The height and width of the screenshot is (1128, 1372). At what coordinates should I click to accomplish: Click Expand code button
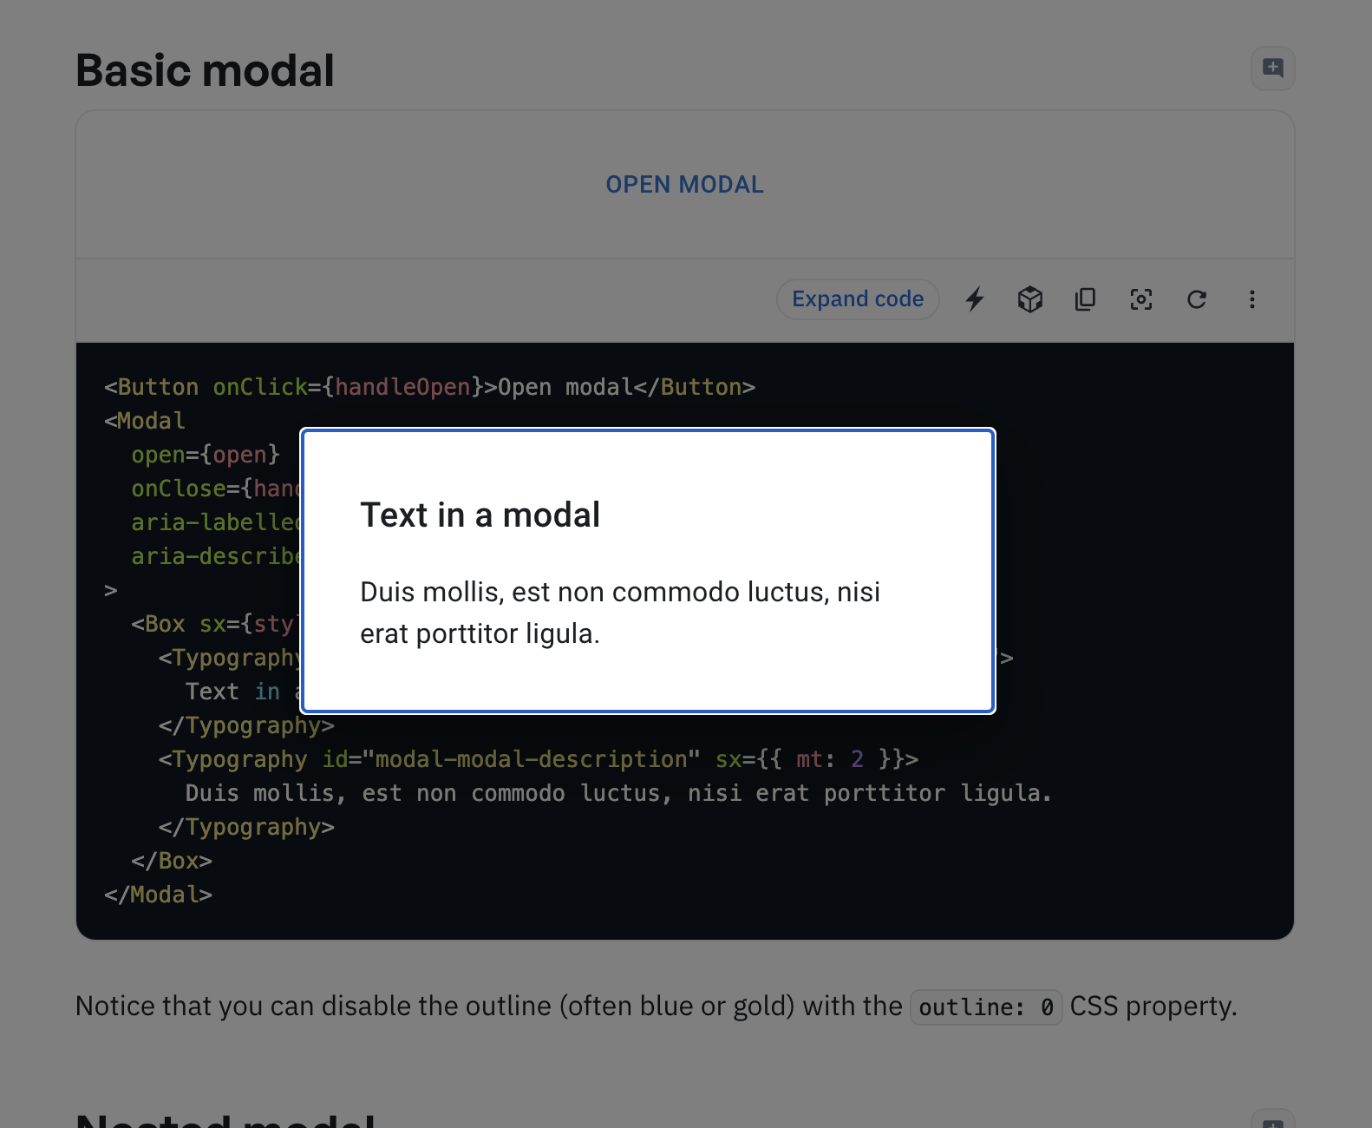(x=858, y=299)
